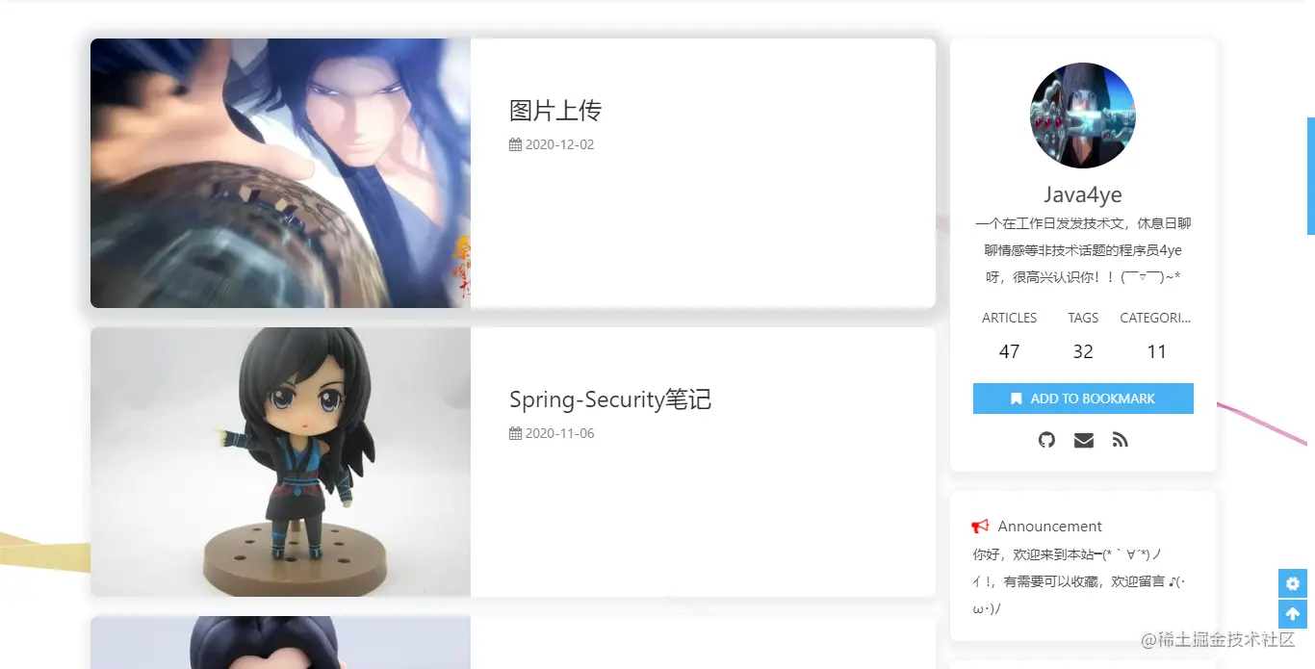The height and width of the screenshot is (669, 1315).
Task: Click the bookmark icon in Add To Bookmark
Action: point(1017,399)
